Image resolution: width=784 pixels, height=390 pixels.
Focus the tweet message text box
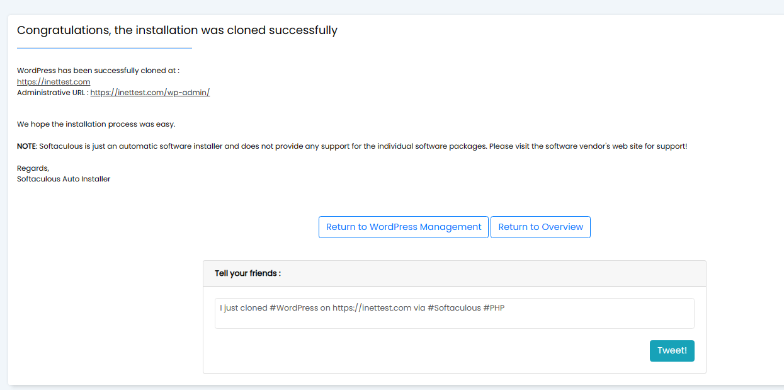[x=454, y=313]
